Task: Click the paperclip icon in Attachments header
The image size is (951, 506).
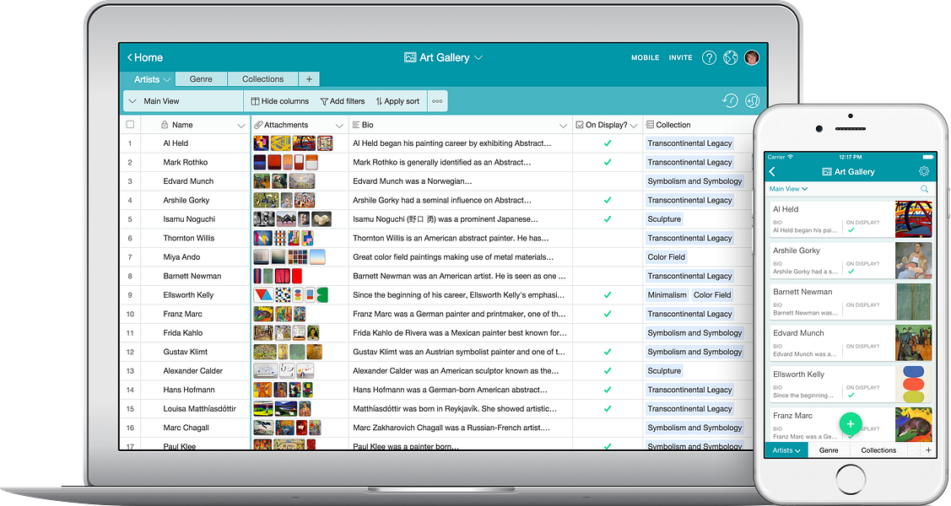Action: [258, 125]
